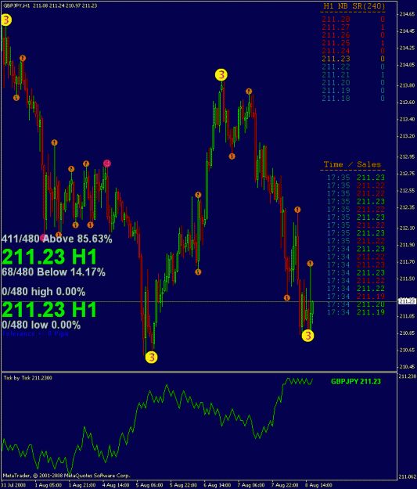Image resolution: width=417 pixels, height=489 pixels.
Task: Click the 31 Jul 2008 time label
Action: [x=13, y=485]
